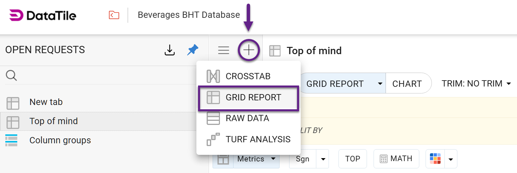Select CROSSTAB from the menu
The height and width of the screenshot is (173, 517).
coord(248,76)
